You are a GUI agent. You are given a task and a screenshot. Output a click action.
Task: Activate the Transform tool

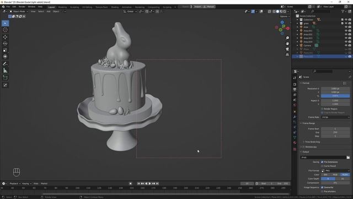(x=5, y=56)
